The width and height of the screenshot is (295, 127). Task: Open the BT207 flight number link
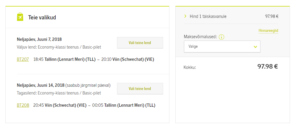[x=23, y=59]
